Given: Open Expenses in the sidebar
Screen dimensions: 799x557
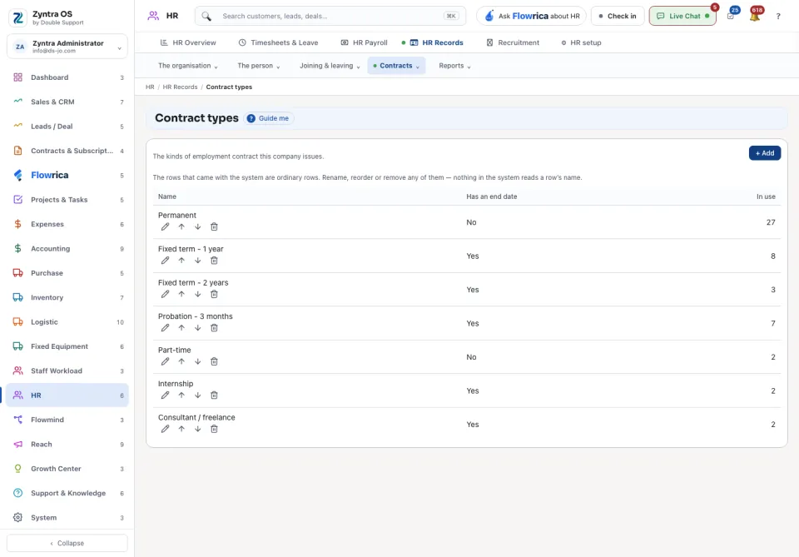Looking at the screenshot, I should 67,224.
